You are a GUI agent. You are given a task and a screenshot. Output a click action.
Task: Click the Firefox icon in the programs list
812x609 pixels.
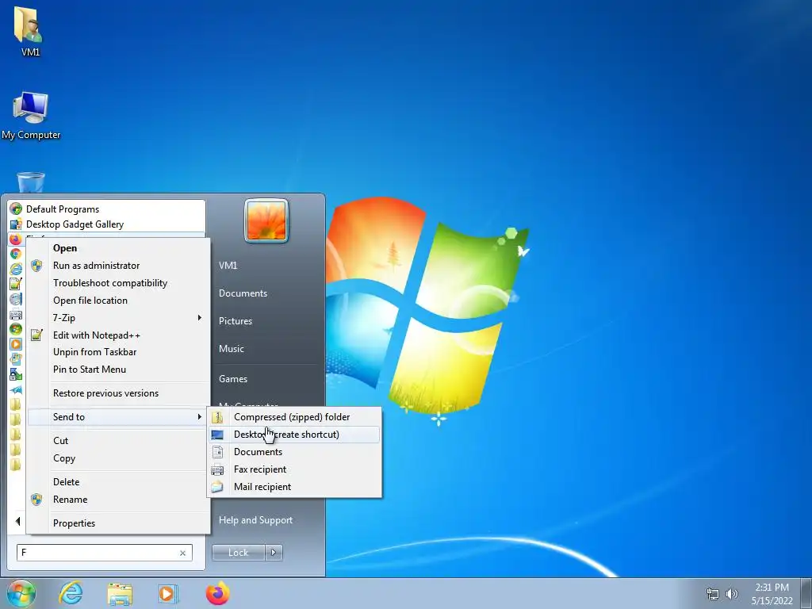(16, 239)
